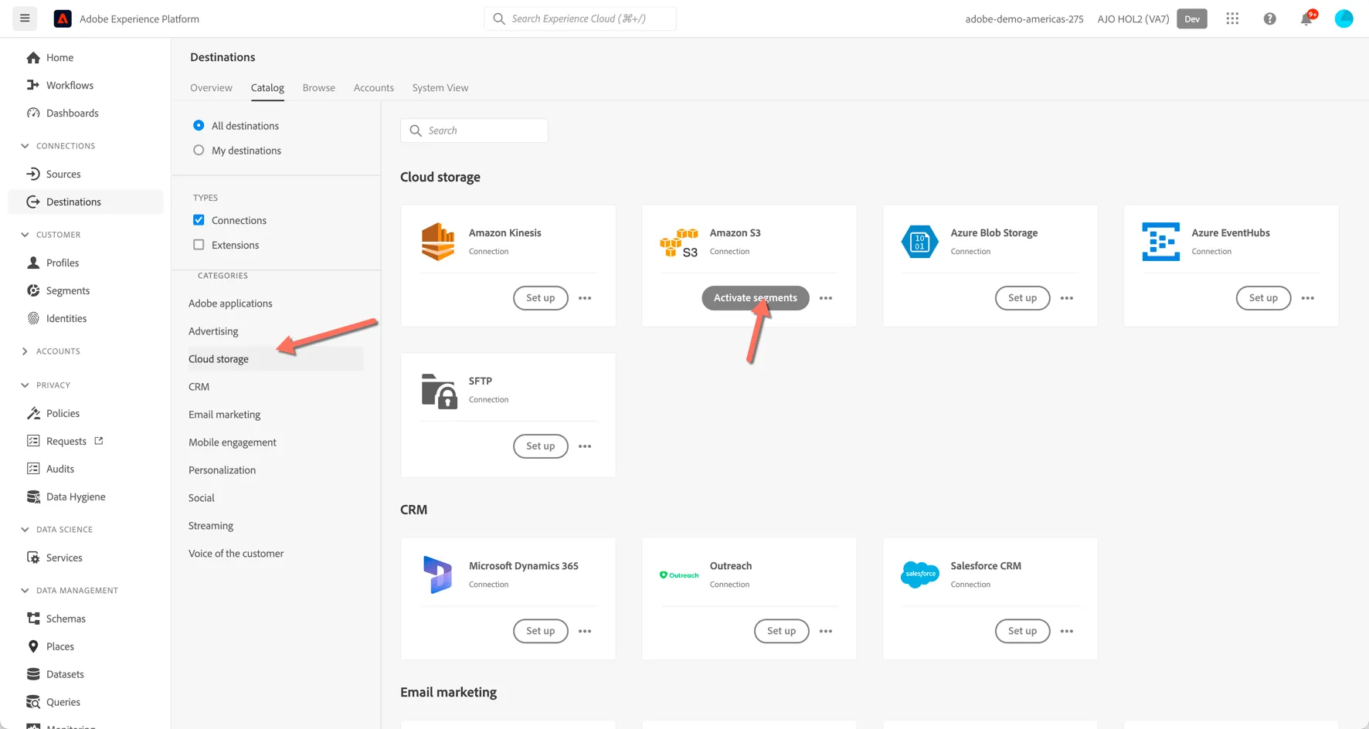
Task: Switch to the Overview tab
Action: click(x=211, y=88)
